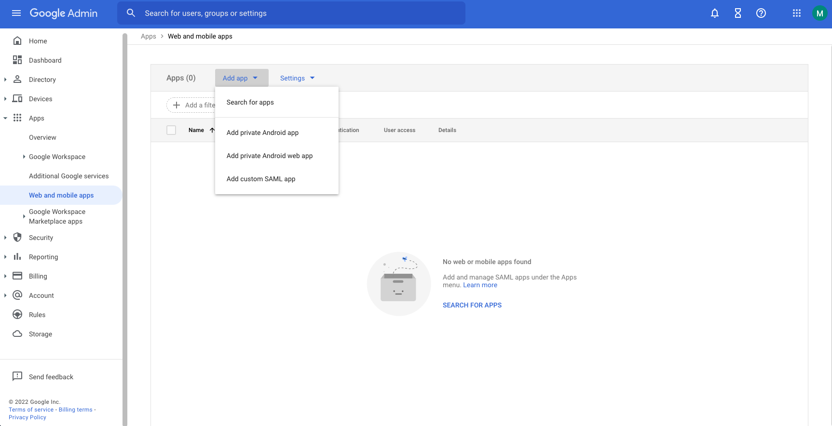Click the SEARCH FOR APPS link

click(x=472, y=305)
